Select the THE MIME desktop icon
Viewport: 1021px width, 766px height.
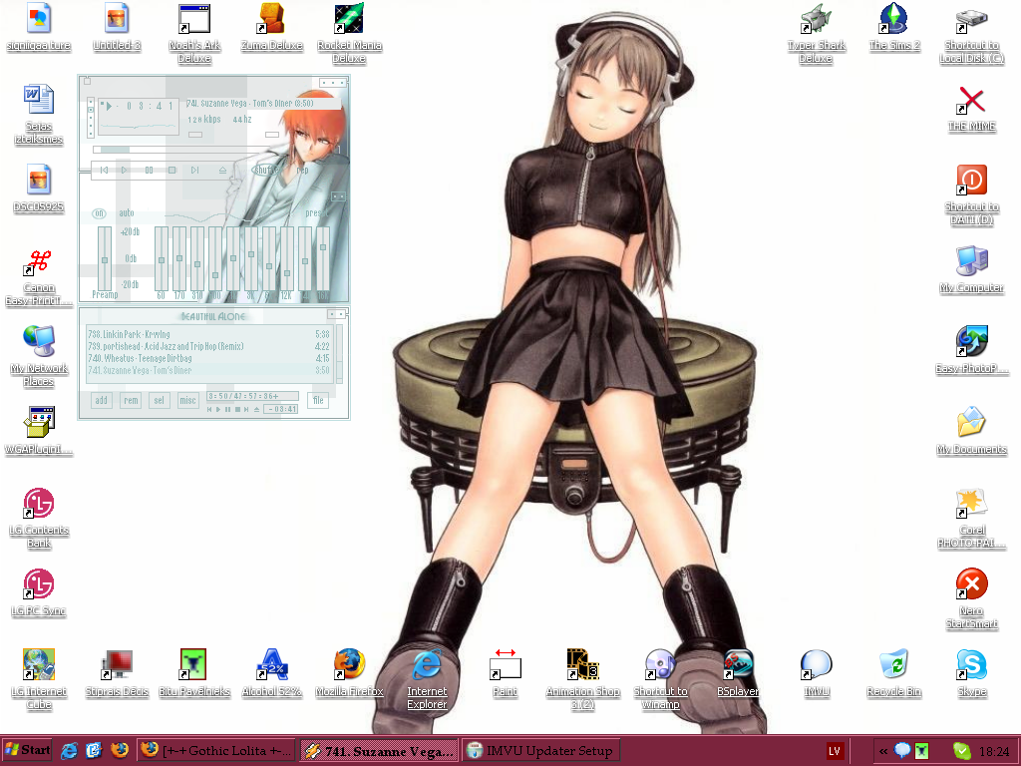(x=971, y=109)
